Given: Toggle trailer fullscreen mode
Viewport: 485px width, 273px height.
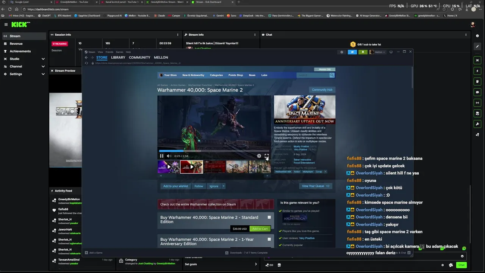Looking at the screenshot, I should (267, 156).
